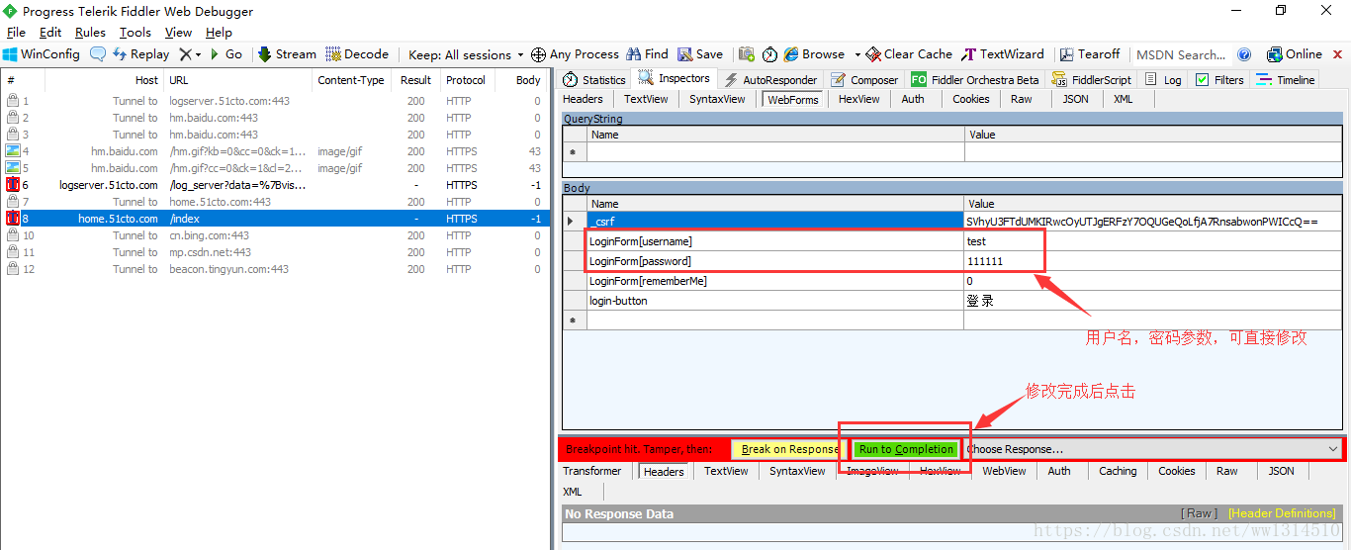Sort sessions by Result column header
This screenshot has width=1351, height=550.
coord(415,80)
